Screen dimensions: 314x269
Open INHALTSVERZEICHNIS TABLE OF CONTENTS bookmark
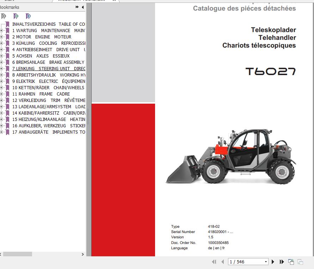(x=49, y=24)
